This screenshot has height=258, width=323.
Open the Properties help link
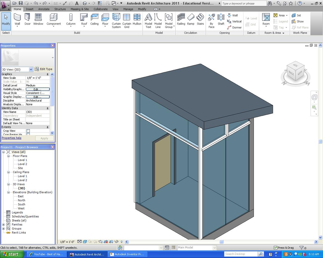(x=12, y=138)
